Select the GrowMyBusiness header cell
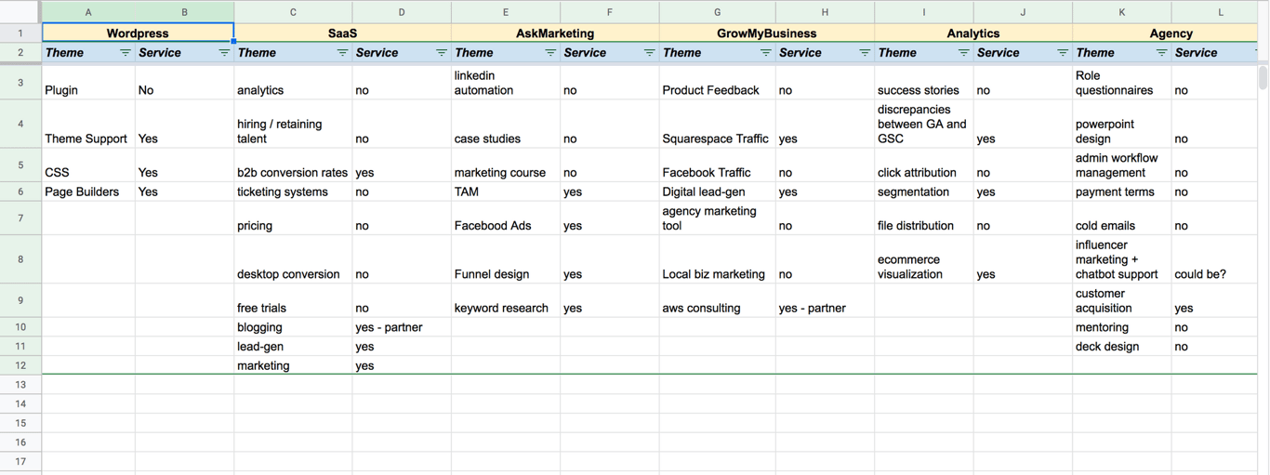 [767, 33]
